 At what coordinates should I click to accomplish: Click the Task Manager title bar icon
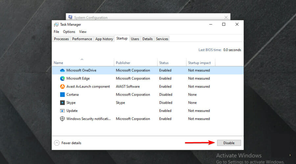click(56, 25)
